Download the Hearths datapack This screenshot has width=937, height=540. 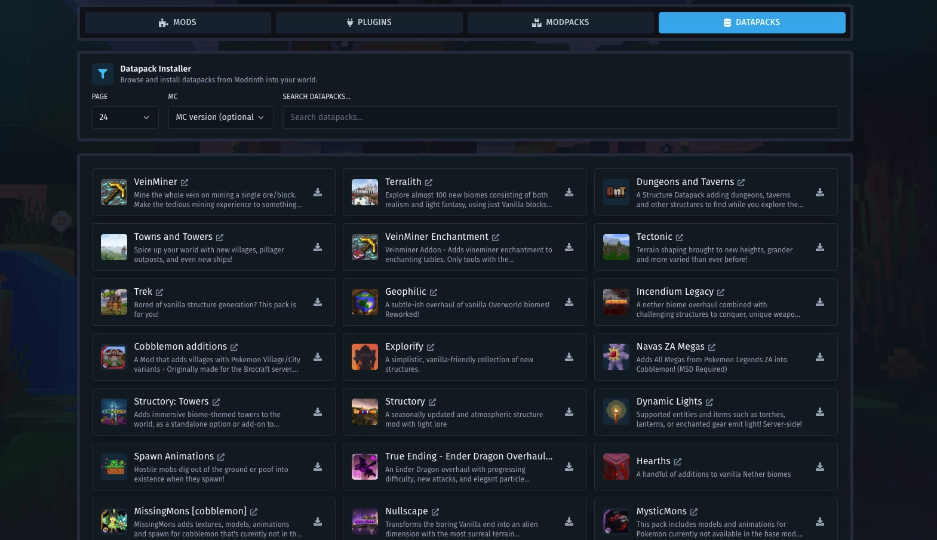pos(820,467)
